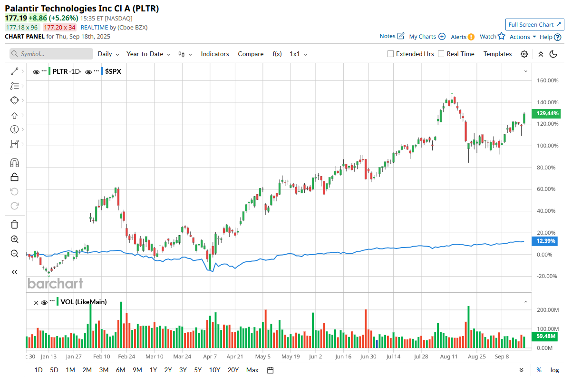The height and width of the screenshot is (387, 572).
Task: Select the measure tool in left toolbar
Action: [x=14, y=144]
